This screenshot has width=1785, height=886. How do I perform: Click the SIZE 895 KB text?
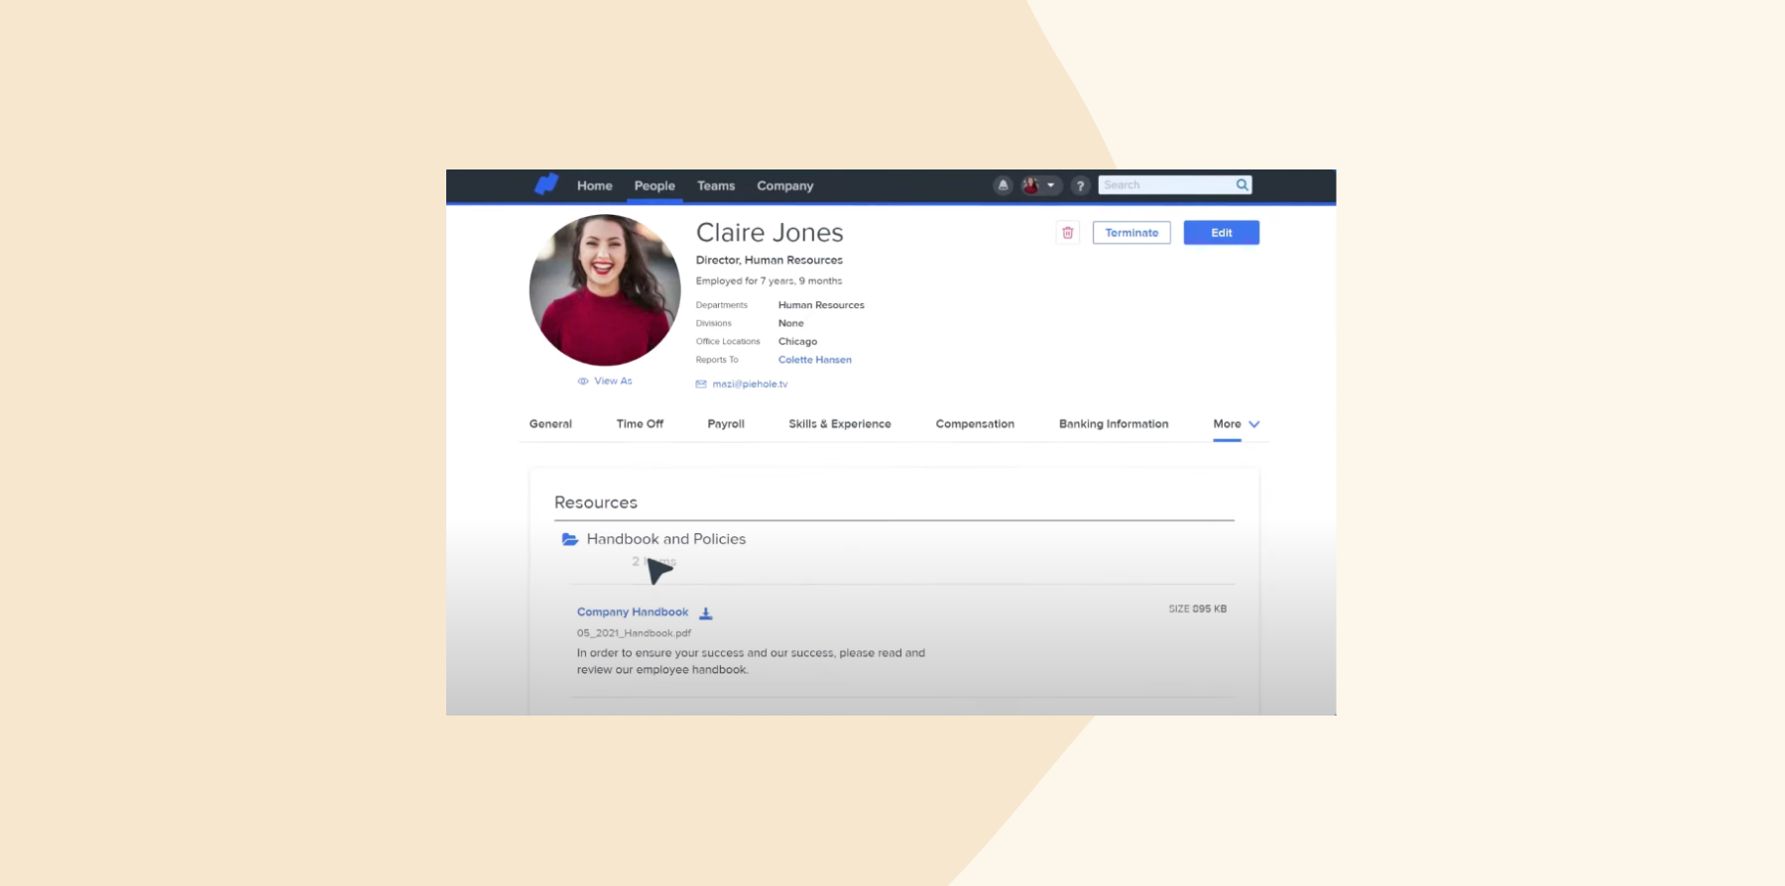1197,609
